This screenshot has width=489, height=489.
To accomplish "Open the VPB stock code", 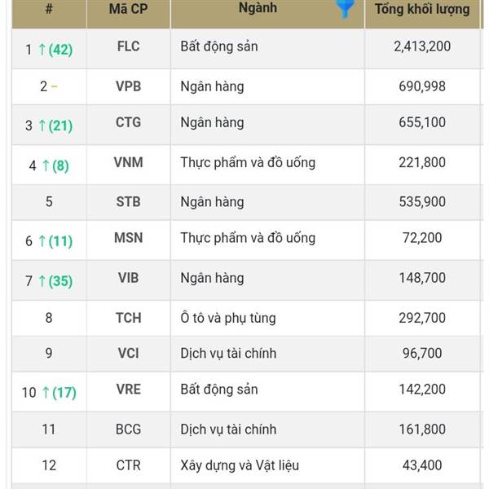I will pos(129,86).
